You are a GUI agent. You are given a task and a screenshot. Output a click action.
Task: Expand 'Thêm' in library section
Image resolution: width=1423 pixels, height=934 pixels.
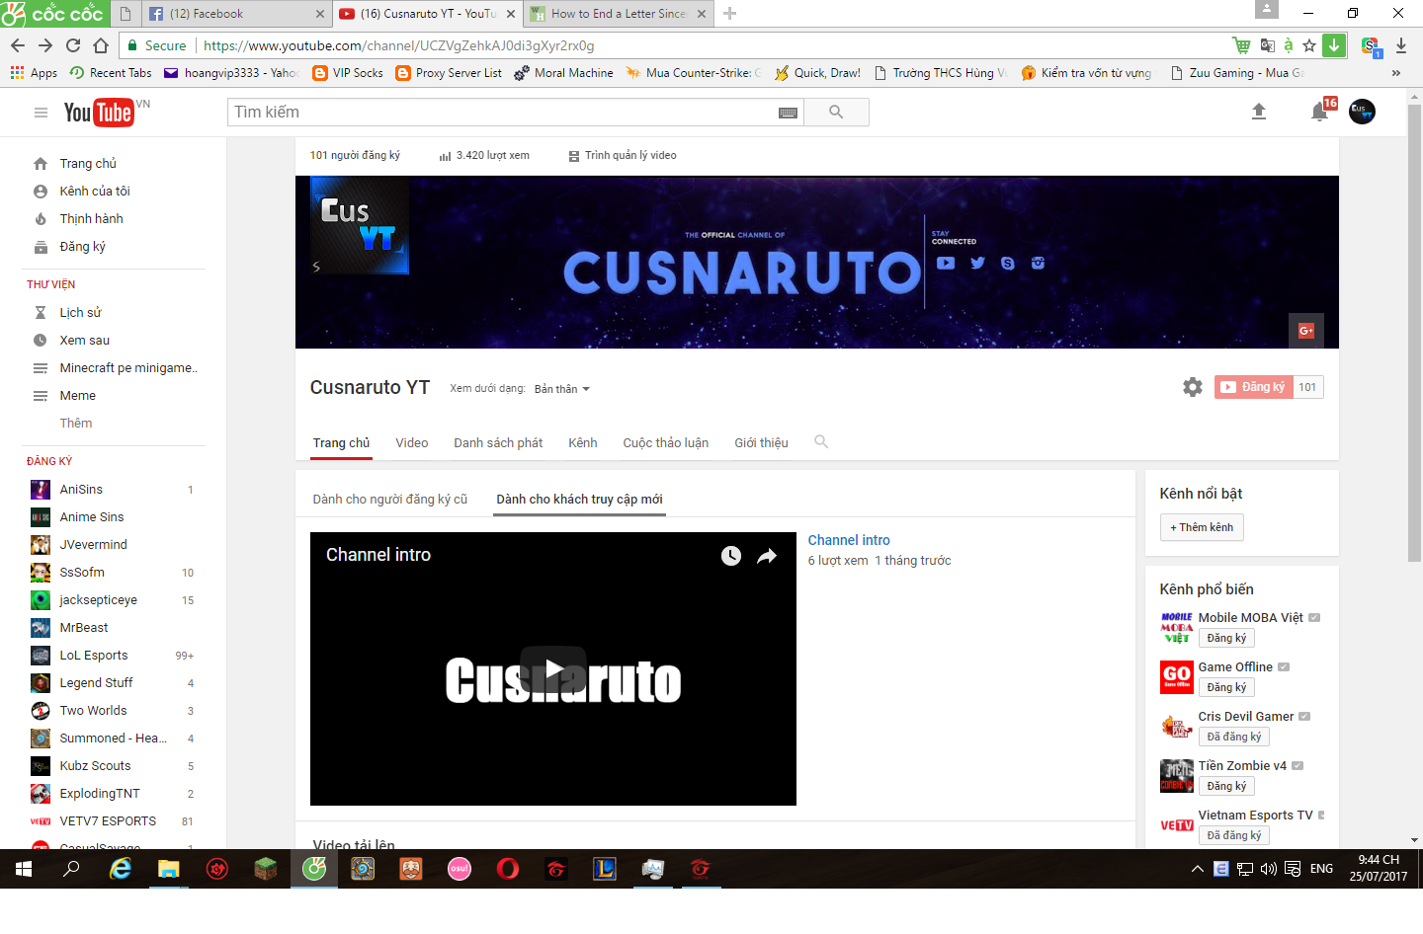pos(76,423)
